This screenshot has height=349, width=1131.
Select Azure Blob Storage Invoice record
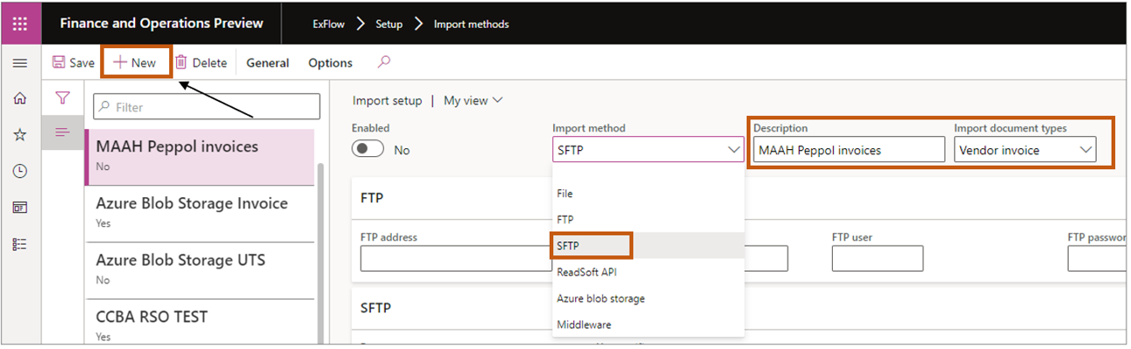(199, 213)
